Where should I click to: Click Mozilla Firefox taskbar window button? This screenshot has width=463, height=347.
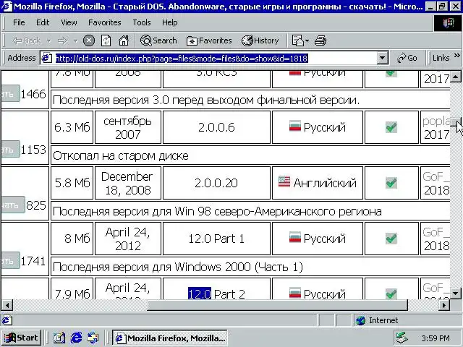pyautogui.click(x=170, y=338)
